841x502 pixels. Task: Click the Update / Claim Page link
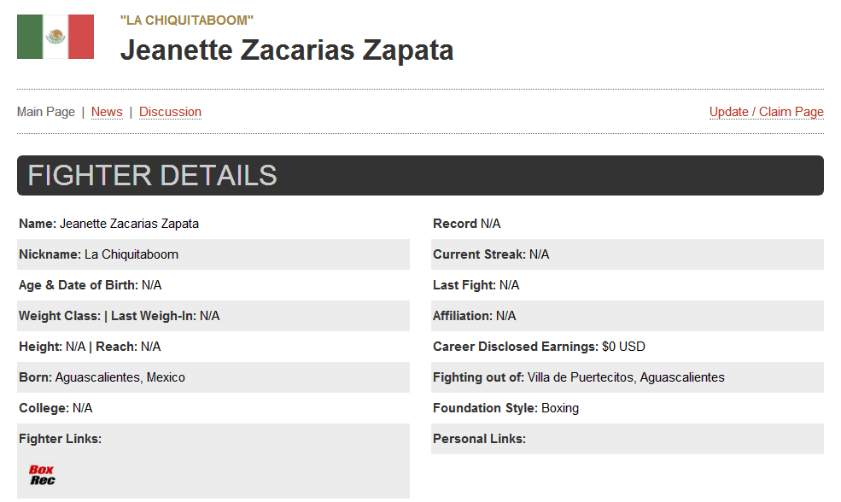pos(767,112)
